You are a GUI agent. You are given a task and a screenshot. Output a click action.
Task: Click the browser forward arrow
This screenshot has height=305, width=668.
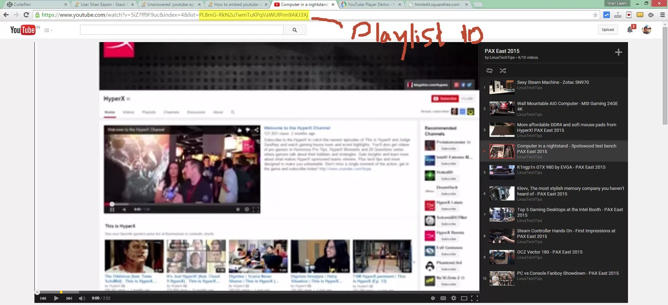point(16,15)
